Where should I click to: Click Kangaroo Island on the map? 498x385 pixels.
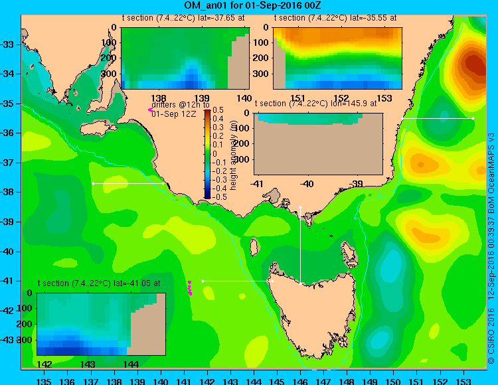coord(98,129)
